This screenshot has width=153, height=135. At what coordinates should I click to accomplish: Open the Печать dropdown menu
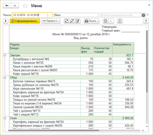coord(92,21)
